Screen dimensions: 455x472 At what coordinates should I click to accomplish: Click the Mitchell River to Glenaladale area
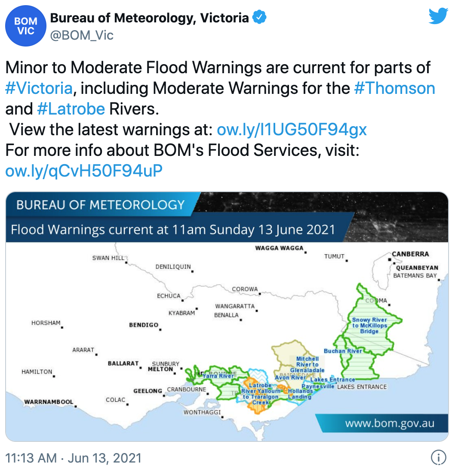click(x=307, y=364)
